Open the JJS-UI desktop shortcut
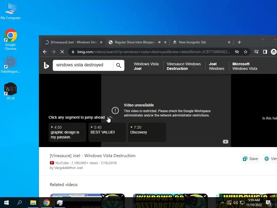This screenshot has width=277, height=208. (x=11, y=91)
